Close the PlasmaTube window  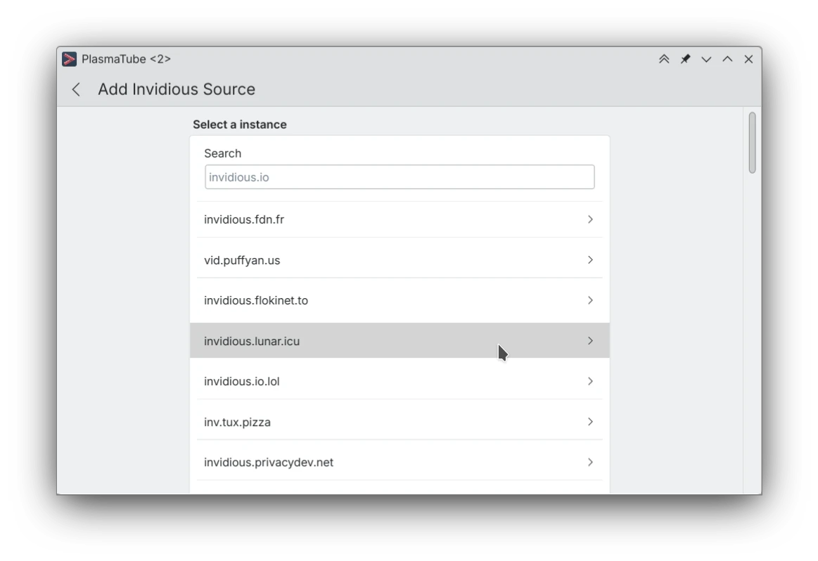[x=748, y=59]
